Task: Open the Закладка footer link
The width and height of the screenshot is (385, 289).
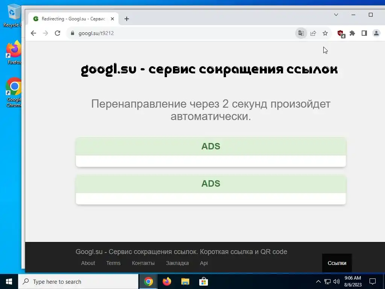Action: (177, 263)
